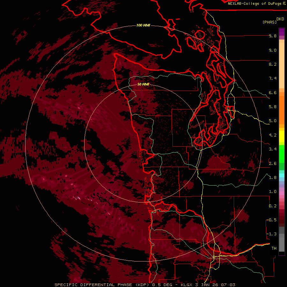Select the 0.2 legend value
Screen dimensions: 287x287
273,206
